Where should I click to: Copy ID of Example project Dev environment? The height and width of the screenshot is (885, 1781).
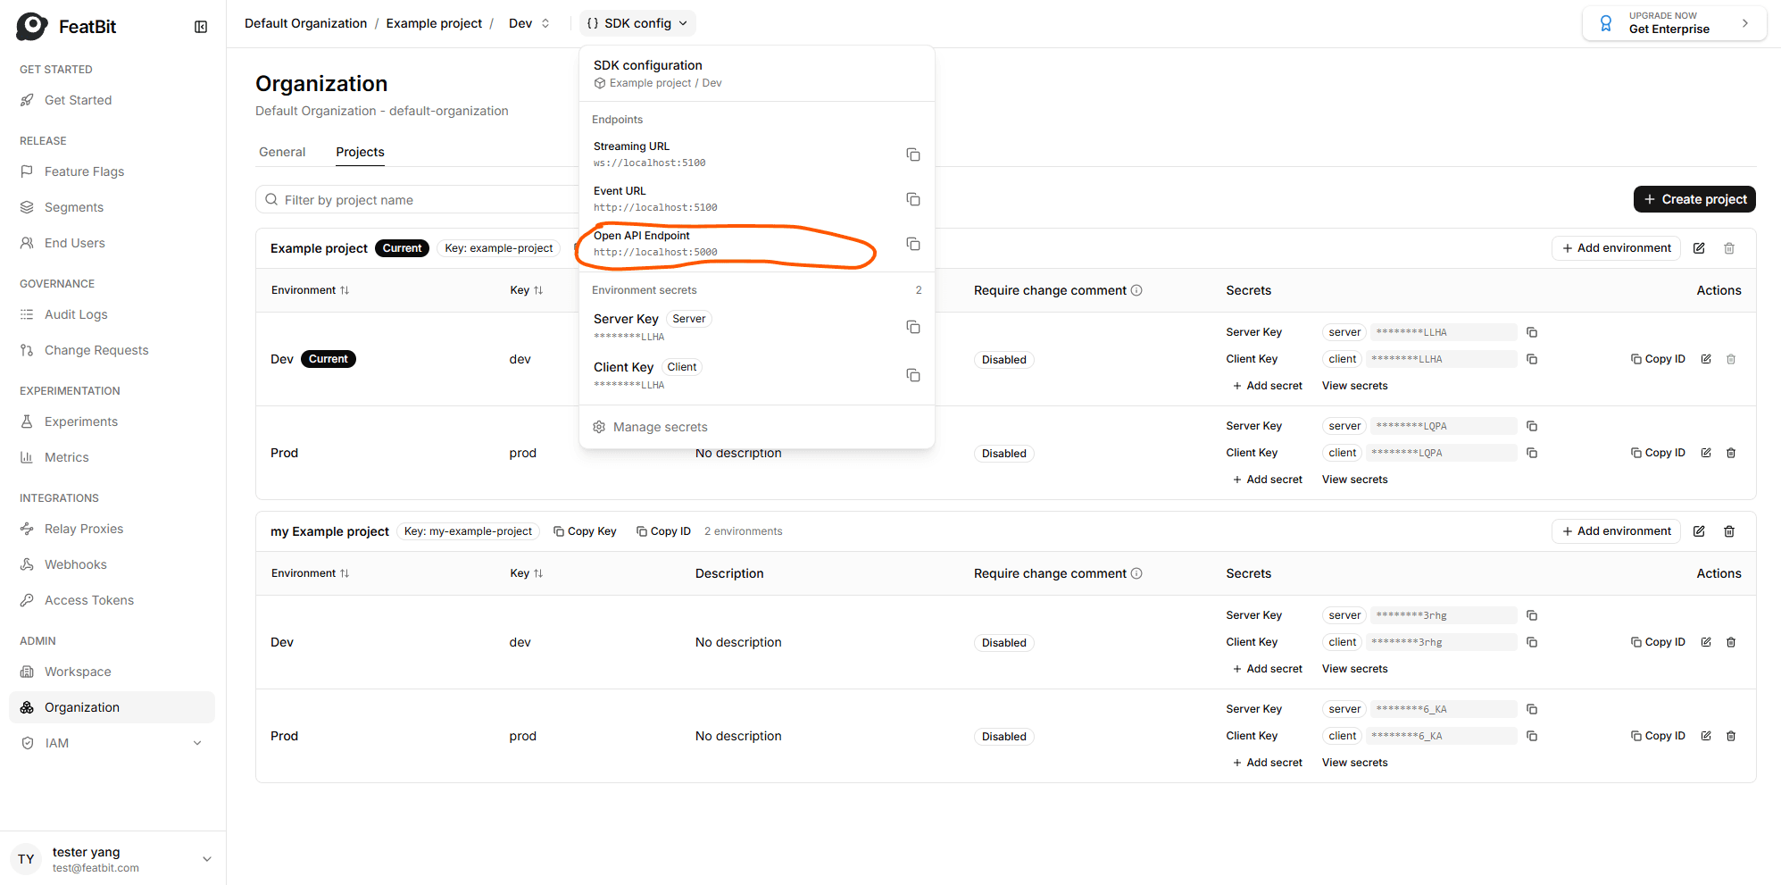[1658, 359]
